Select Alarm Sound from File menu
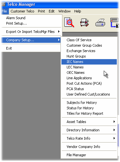Image resolution: width=120 pixels, height=162 pixels. pyautogui.click(x=31, y=18)
